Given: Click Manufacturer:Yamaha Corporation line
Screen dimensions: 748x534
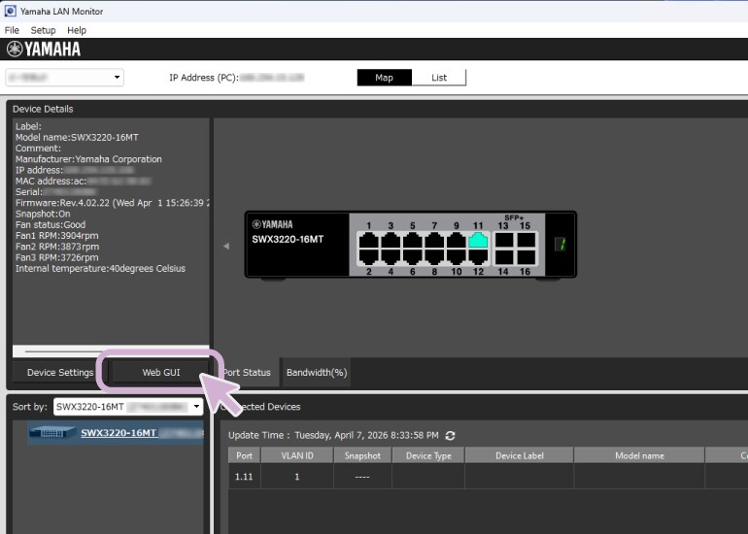Looking at the screenshot, I should click(x=88, y=159).
